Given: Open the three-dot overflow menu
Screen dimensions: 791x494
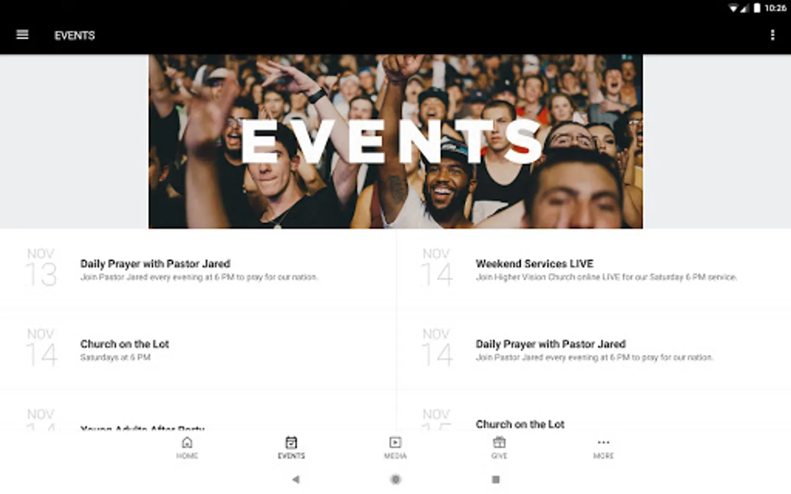Looking at the screenshot, I should (x=772, y=35).
